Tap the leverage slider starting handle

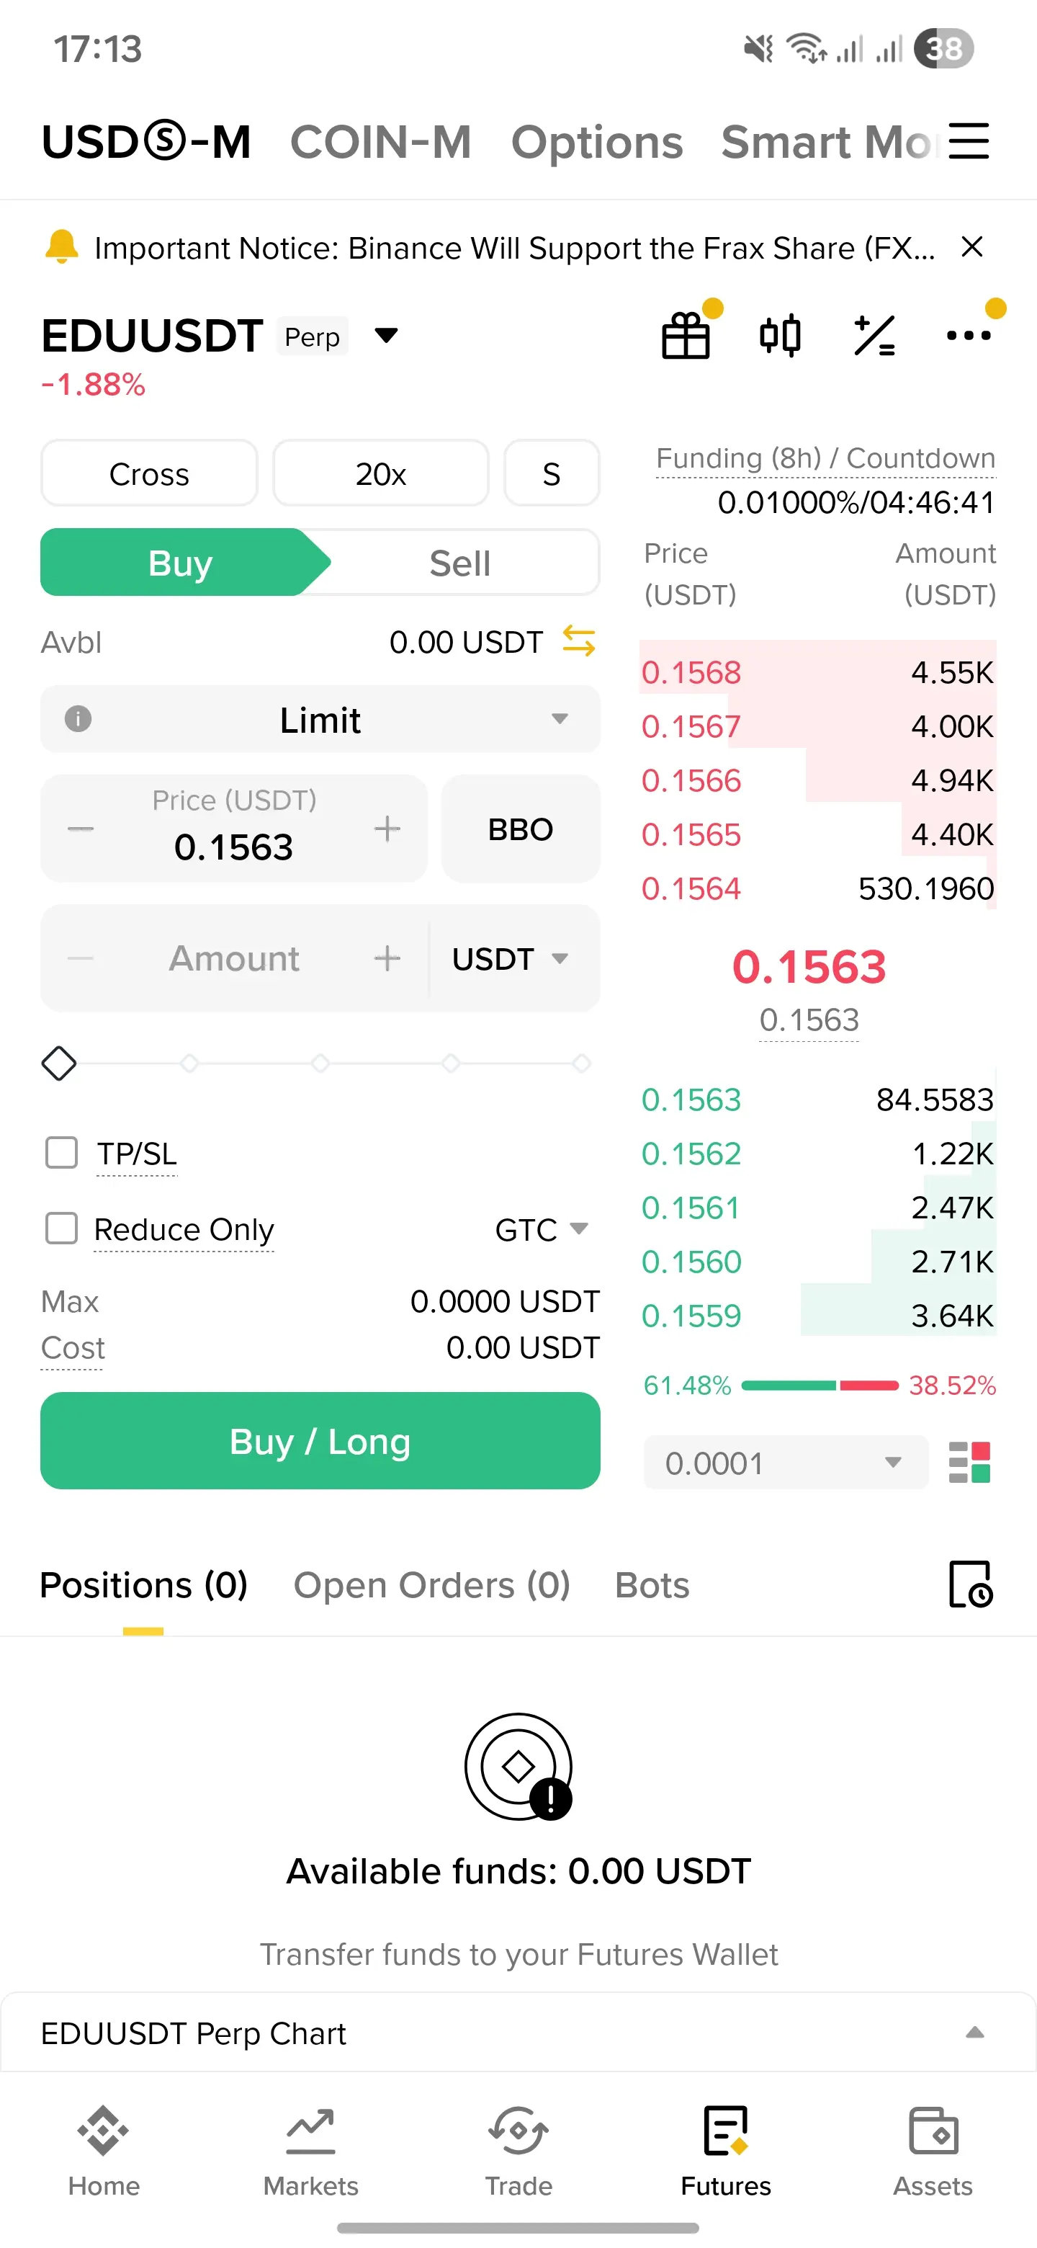tap(59, 1063)
